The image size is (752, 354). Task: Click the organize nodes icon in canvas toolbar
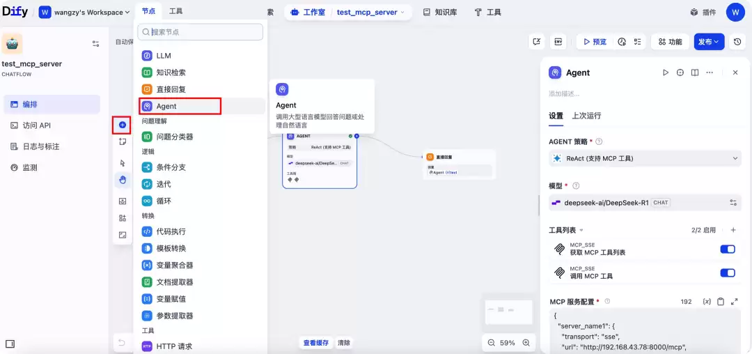123,218
